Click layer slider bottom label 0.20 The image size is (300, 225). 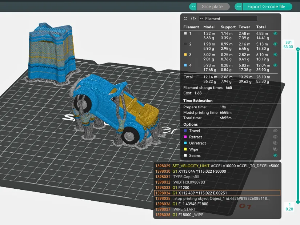289,209
